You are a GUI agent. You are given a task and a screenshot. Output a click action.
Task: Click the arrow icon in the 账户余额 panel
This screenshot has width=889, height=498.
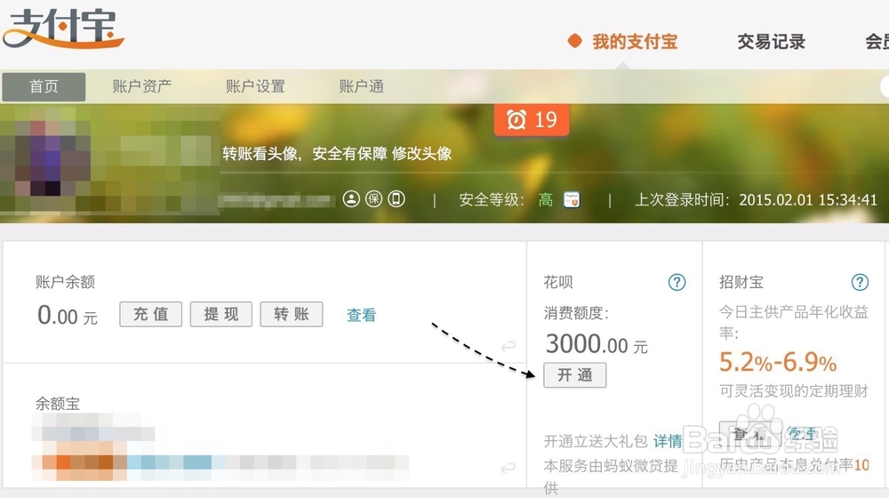[508, 345]
